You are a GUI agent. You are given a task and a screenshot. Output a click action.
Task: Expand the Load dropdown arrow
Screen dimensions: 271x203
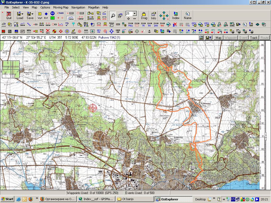(22, 13)
